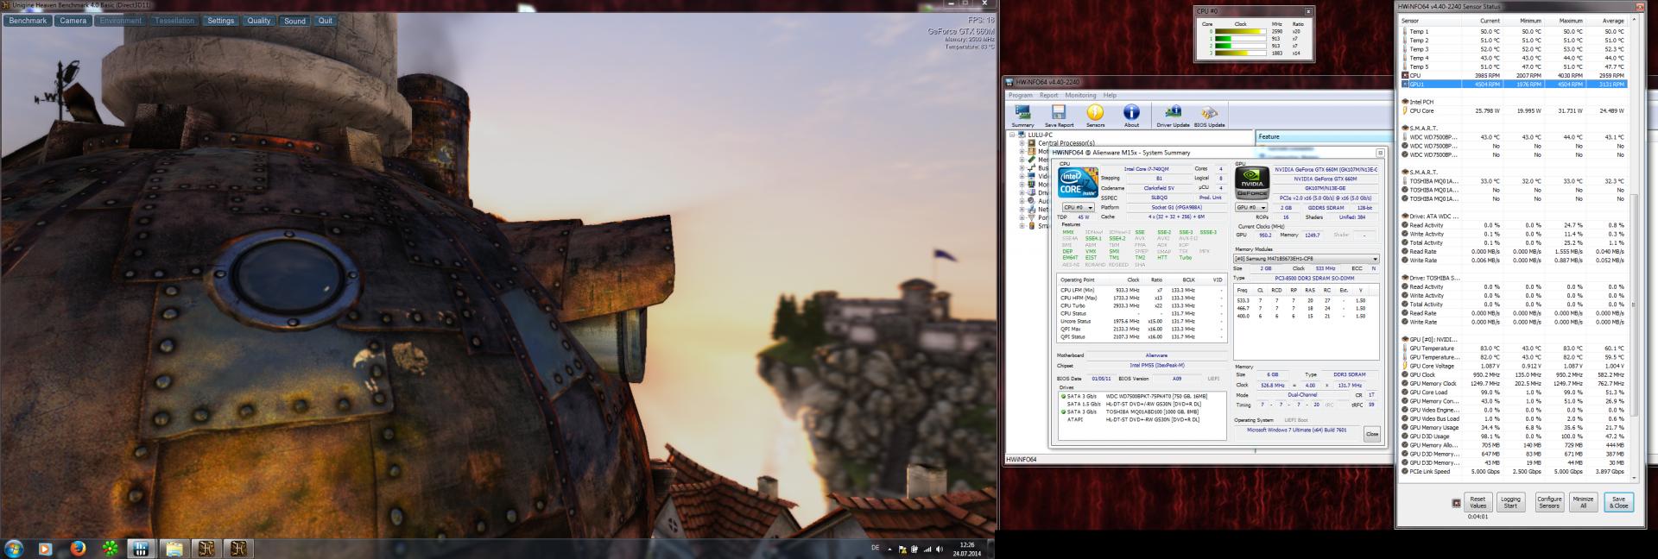This screenshot has height=559, width=1658.
Task: Click the Central Processor(s) chip icon
Action: [1032, 143]
